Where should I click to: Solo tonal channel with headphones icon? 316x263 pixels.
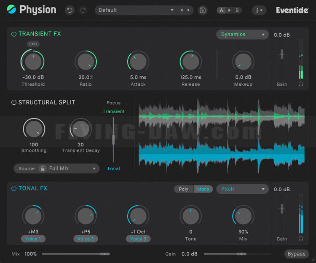[x=301, y=239]
